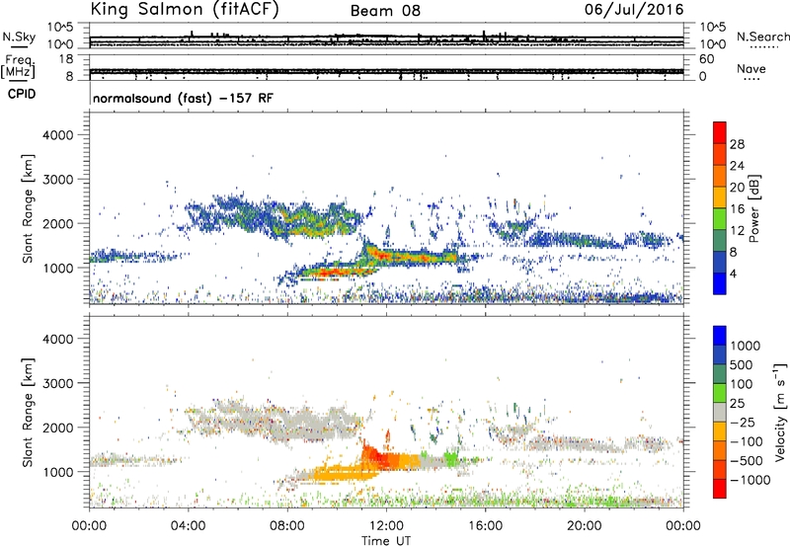The image size is (790, 547).
Task: Click the '-1000' Velocity colorbar tick
Action: point(750,480)
